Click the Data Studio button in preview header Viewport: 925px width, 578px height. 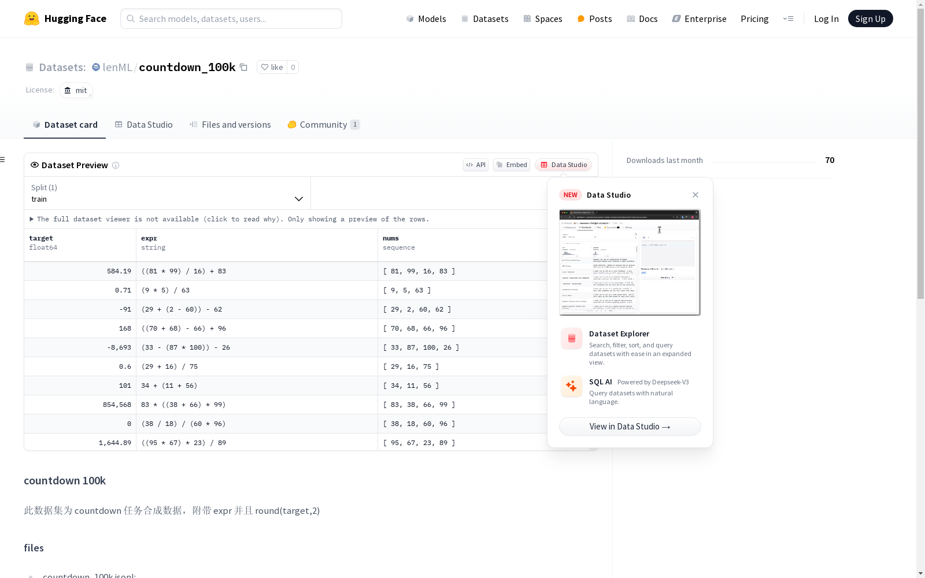[x=564, y=165]
